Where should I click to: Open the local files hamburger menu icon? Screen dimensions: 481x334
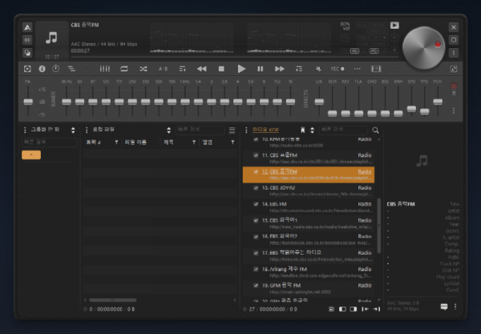click(232, 131)
